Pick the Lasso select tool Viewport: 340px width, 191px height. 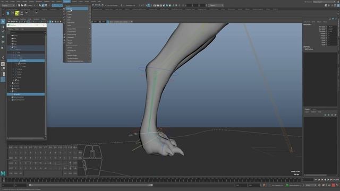point(3,27)
